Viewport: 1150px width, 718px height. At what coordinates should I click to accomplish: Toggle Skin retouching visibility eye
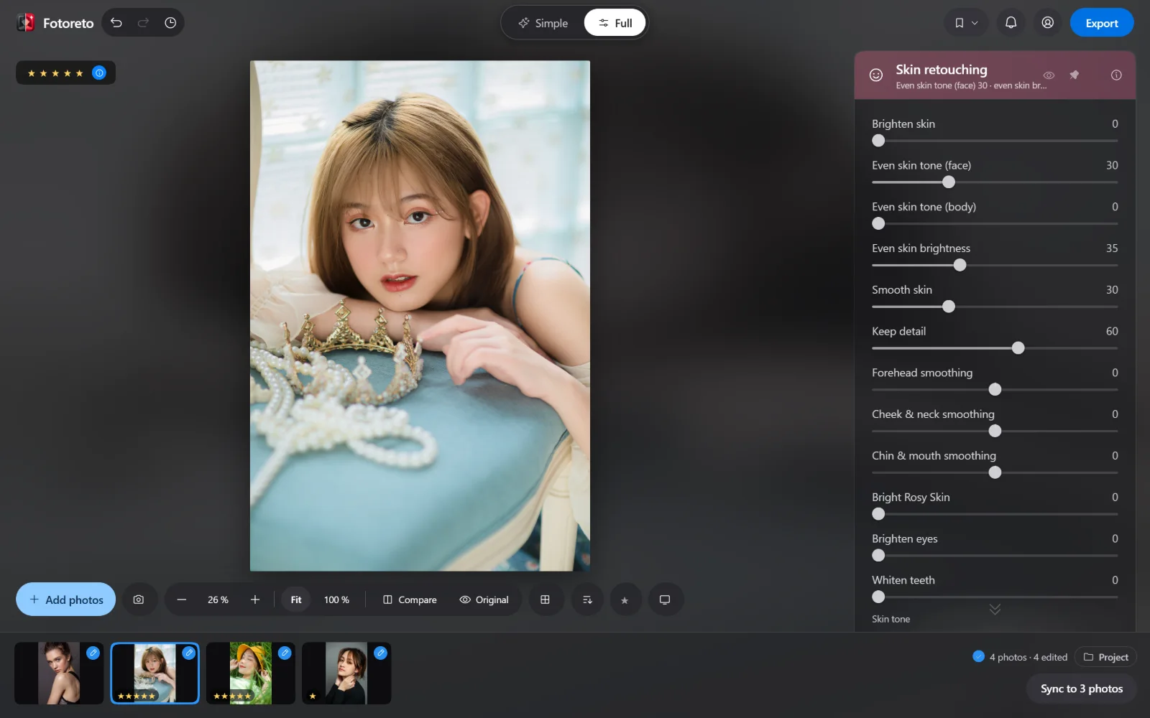click(x=1049, y=75)
